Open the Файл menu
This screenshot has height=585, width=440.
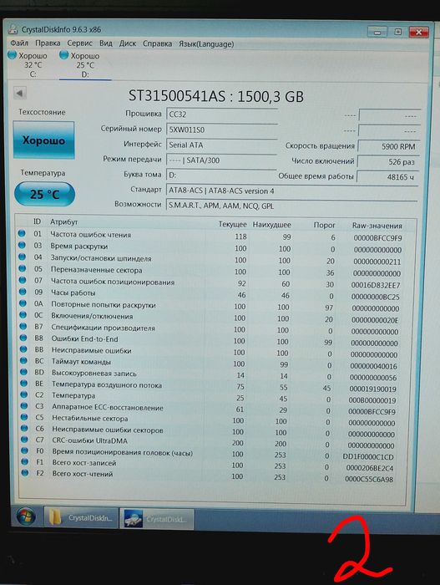[19, 43]
